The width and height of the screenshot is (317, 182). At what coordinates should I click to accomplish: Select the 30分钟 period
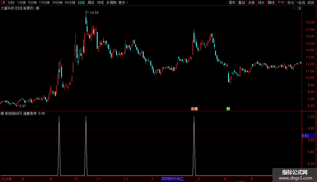tap(57, 3)
